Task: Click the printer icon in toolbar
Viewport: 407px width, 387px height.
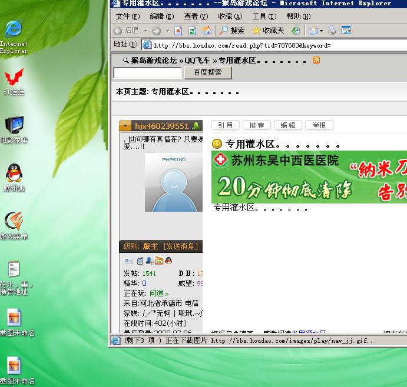Action: coord(332,31)
